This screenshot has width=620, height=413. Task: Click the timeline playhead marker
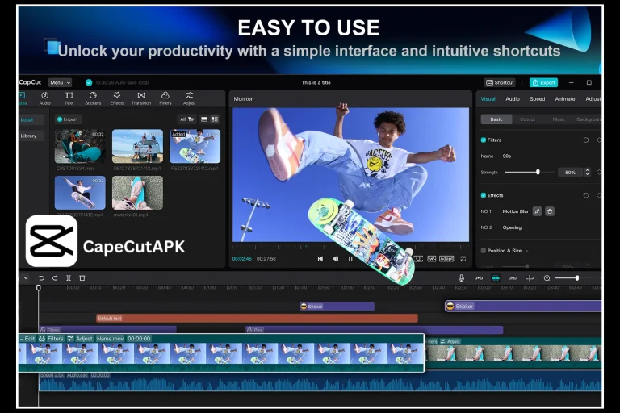(x=39, y=288)
